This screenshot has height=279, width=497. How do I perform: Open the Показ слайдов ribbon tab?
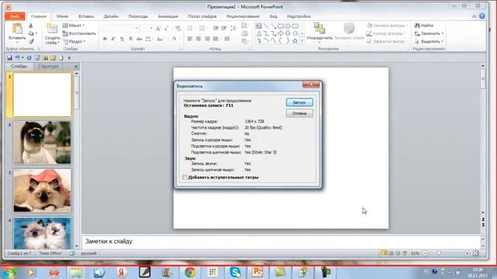point(202,16)
